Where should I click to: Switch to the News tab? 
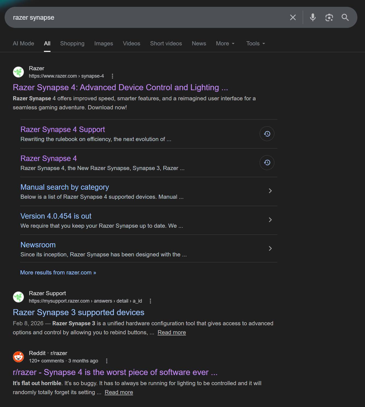(x=199, y=43)
